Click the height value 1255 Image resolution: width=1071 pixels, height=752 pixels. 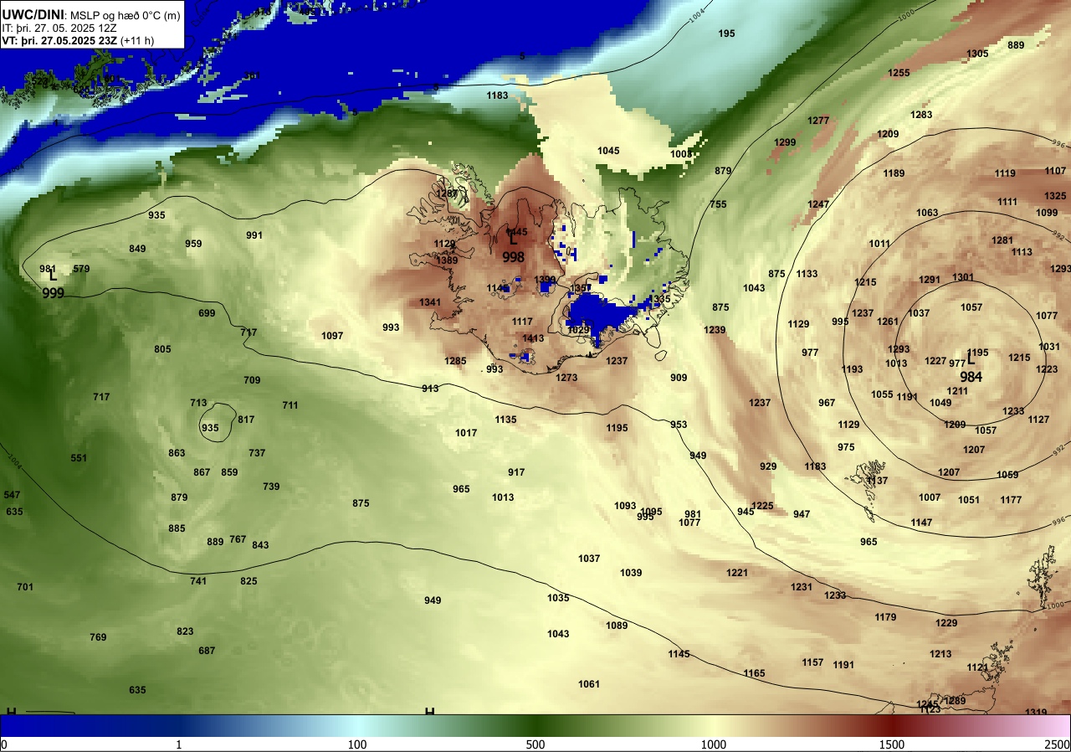(x=899, y=73)
